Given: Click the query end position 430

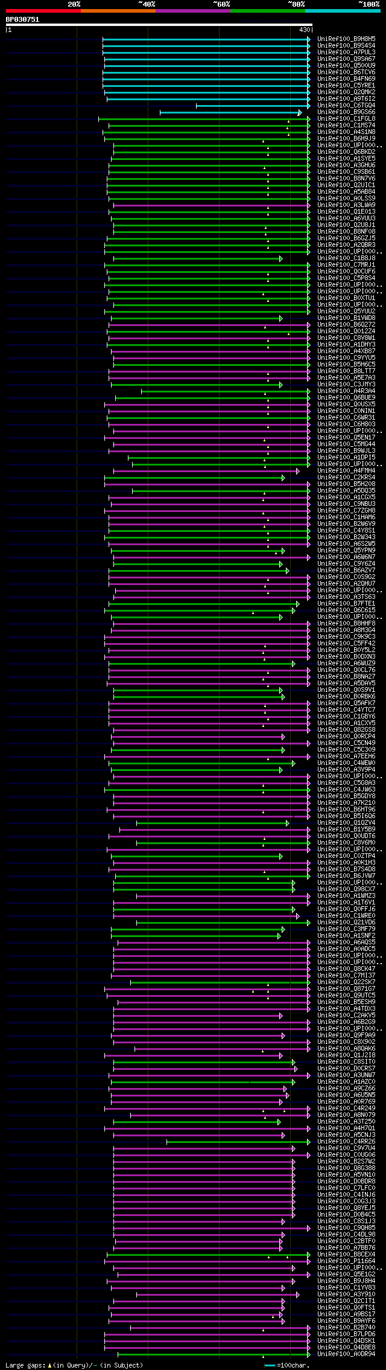Looking at the screenshot, I should point(304,30).
